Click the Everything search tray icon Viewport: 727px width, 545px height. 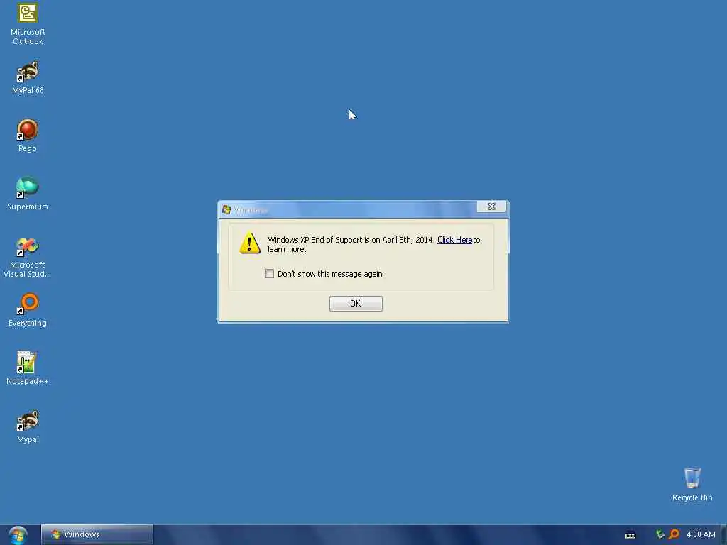click(674, 534)
